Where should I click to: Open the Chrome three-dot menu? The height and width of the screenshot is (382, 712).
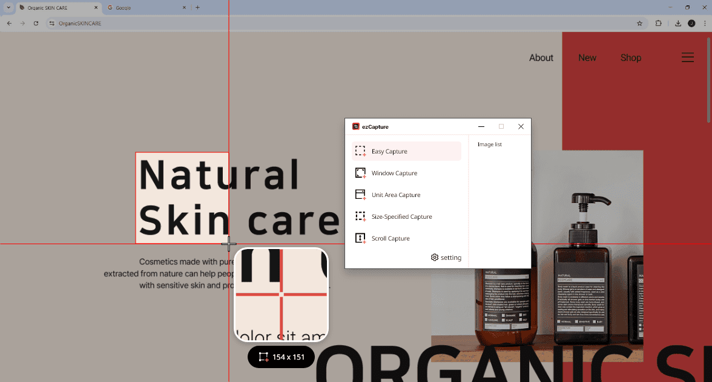(705, 23)
